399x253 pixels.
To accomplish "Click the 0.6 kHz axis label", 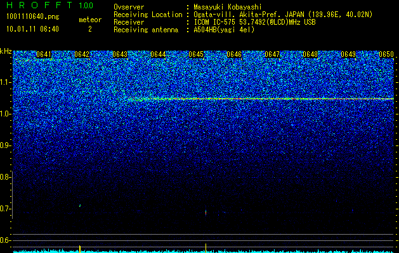I will click(5, 240).
